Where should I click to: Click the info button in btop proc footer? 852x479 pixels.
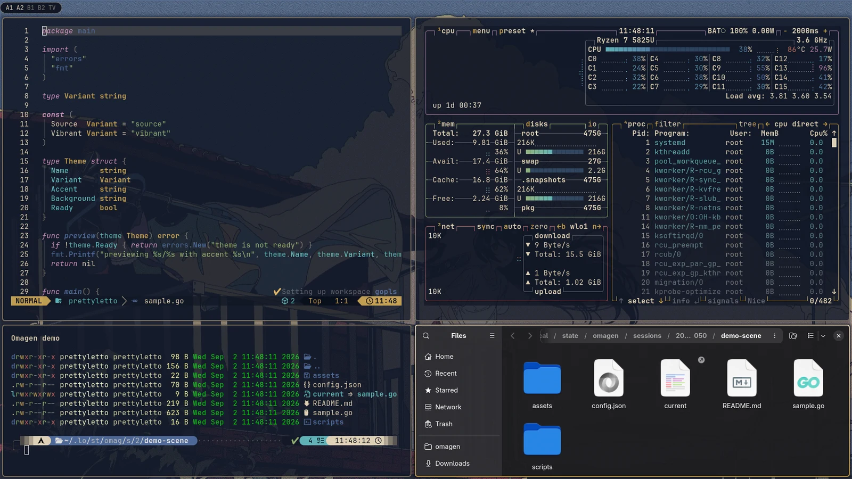(x=681, y=301)
